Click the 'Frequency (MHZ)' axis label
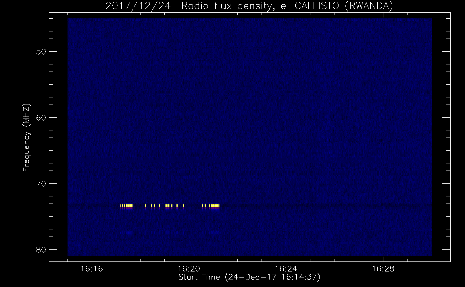Screen dimensions: 465x287 click(26, 138)
